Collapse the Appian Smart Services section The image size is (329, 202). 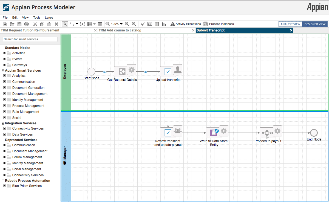coord(3,71)
